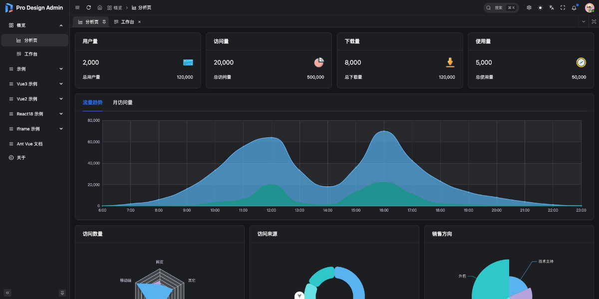
Task: Click the 搜索 search box
Action: pos(501,7)
